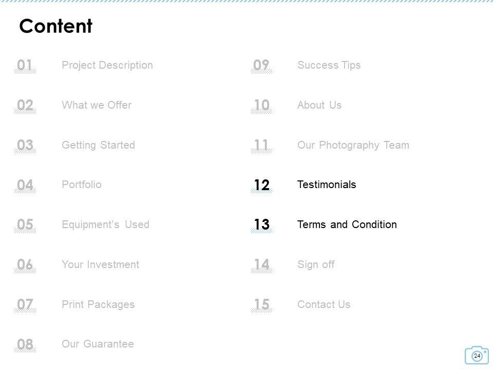The width and height of the screenshot is (493, 369).
Task: Jump to the Contact Us section
Action: coord(324,304)
